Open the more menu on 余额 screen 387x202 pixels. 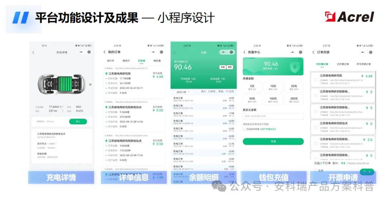pyautogui.click(x=223, y=52)
